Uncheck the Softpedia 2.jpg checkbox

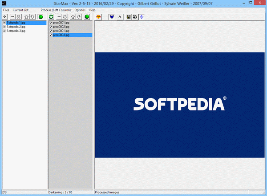pos(4,27)
